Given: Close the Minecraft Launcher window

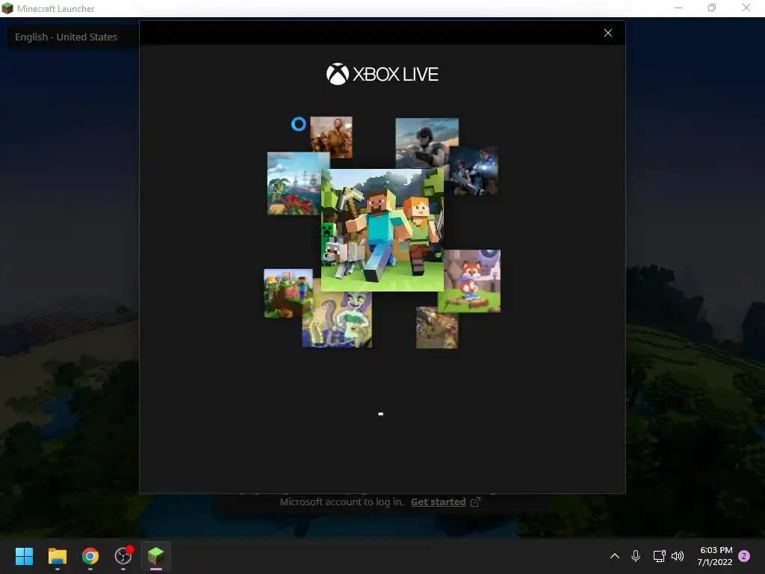Looking at the screenshot, I should pos(746,7).
